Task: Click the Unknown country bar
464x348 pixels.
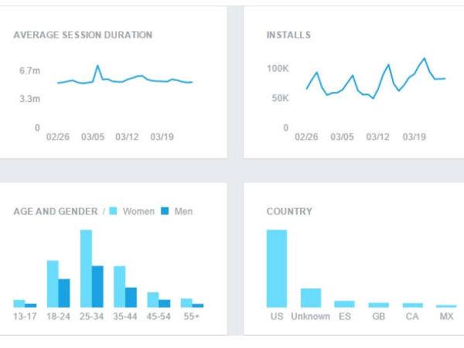Action: 310,298
